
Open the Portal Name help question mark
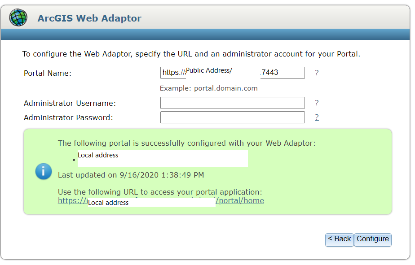(317, 73)
